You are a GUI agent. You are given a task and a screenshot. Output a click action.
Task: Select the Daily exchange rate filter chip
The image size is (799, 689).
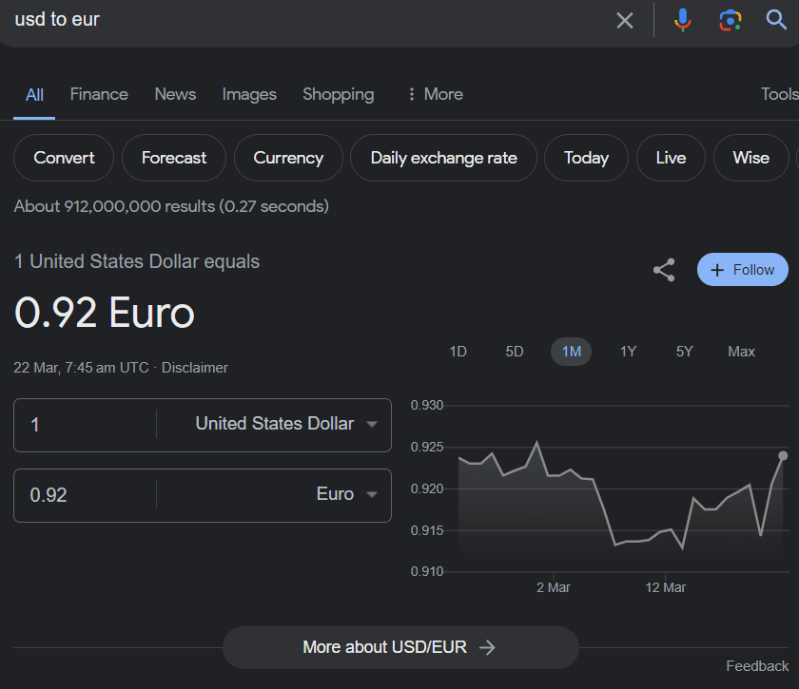coord(443,158)
